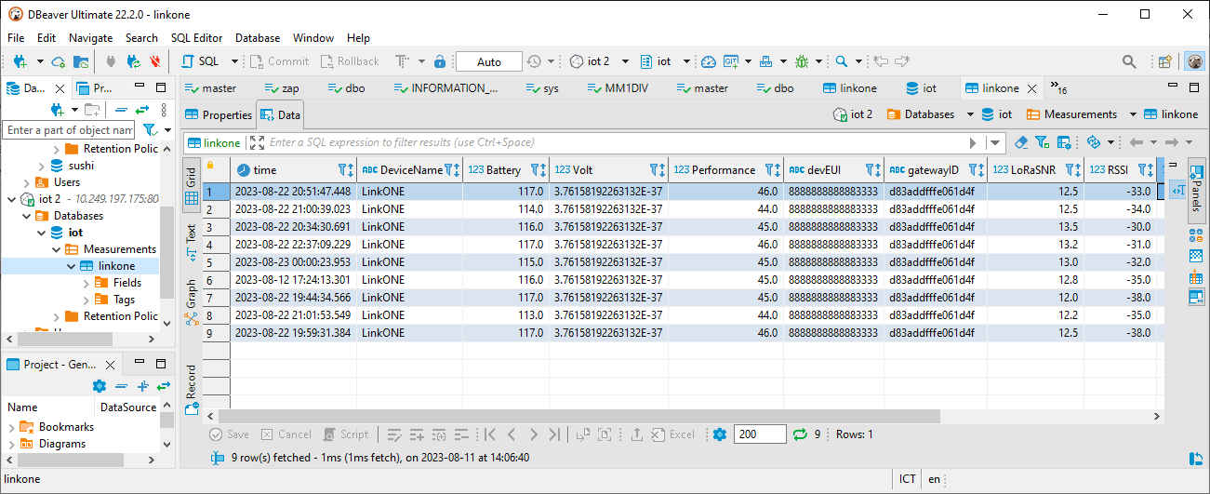Click the Export data icon in bottom toolbar
The width and height of the screenshot is (1210, 494).
637,434
